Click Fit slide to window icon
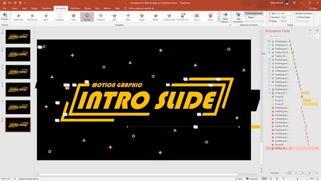This screenshot has height=181, width=321. [x=318, y=179]
